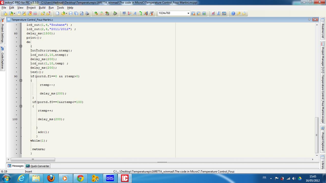
Task: Open the Edit menu
Action: tap(12, 8)
